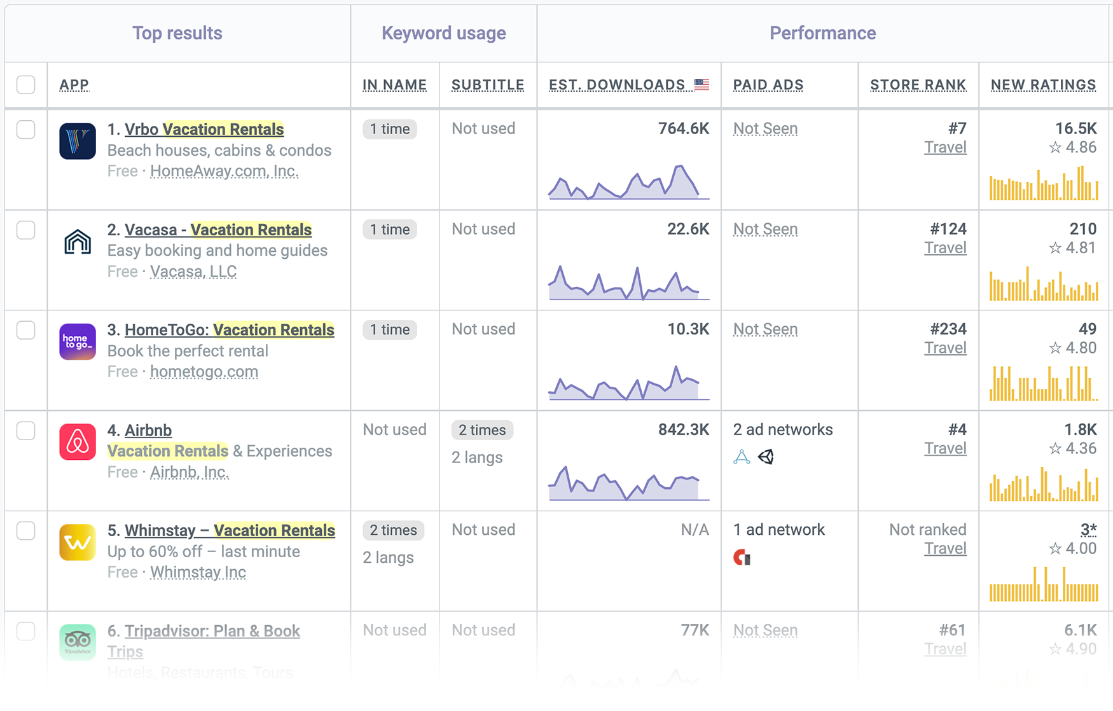Screen dimensions: 1113x711
Task: Toggle the select-all checkbox in the header row
Action: [25, 83]
